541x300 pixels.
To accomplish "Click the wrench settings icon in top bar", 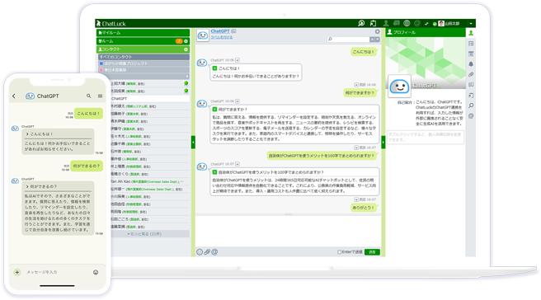I will point(426,23).
